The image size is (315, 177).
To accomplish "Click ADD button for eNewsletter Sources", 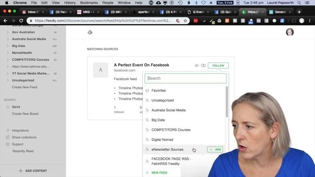I will [x=215, y=149].
